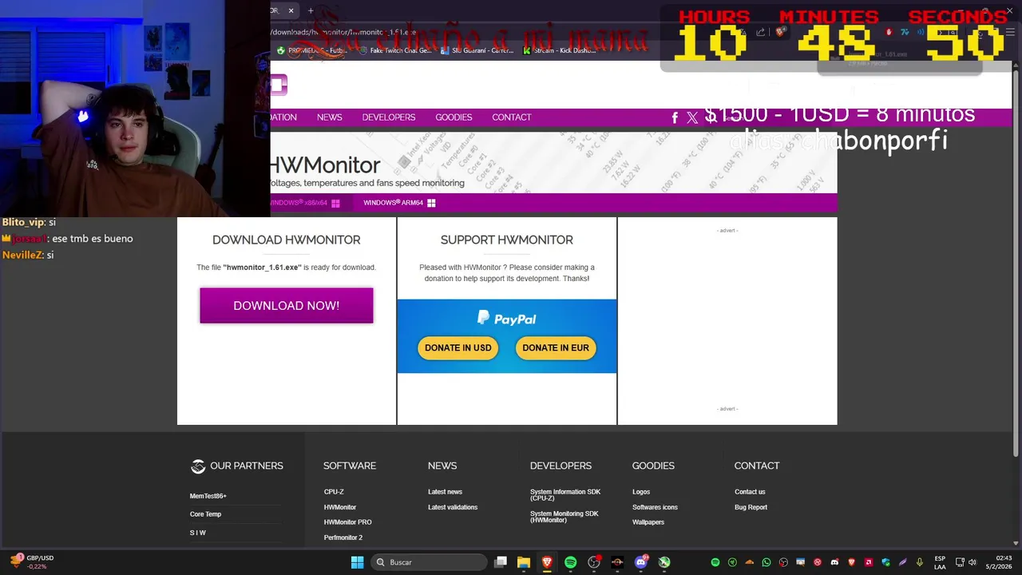
Task: Switch to Brave browser on taskbar
Action: coord(547,562)
